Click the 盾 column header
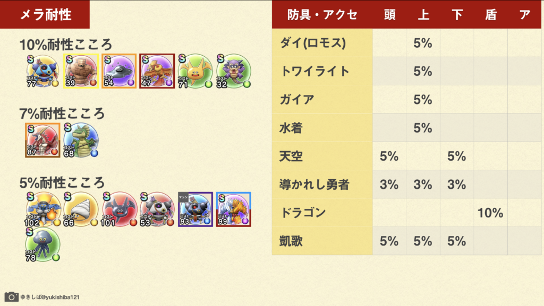The image size is (544, 306). tap(490, 14)
